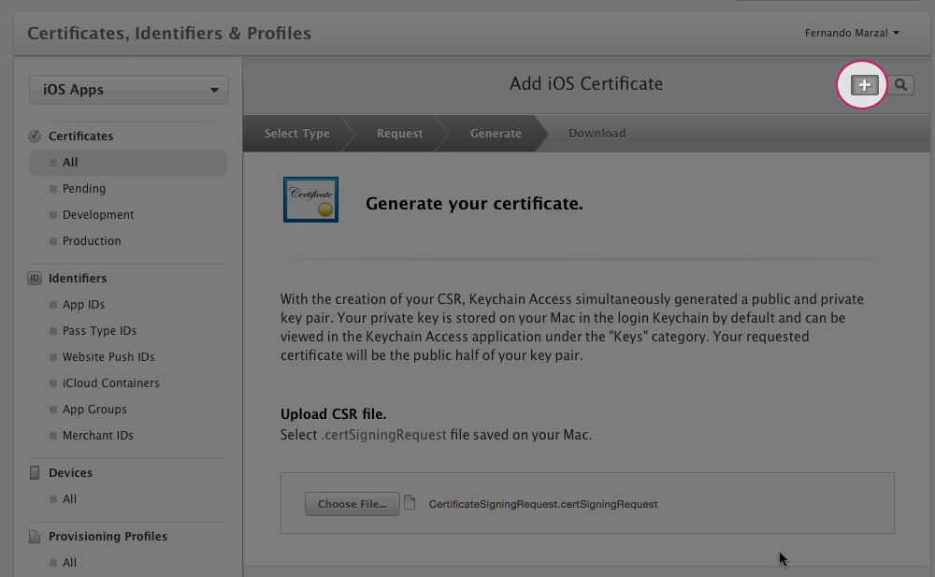The width and height of the screenshot is (935, 577).
Task: Open App Groups
Action: pos(94,410)
